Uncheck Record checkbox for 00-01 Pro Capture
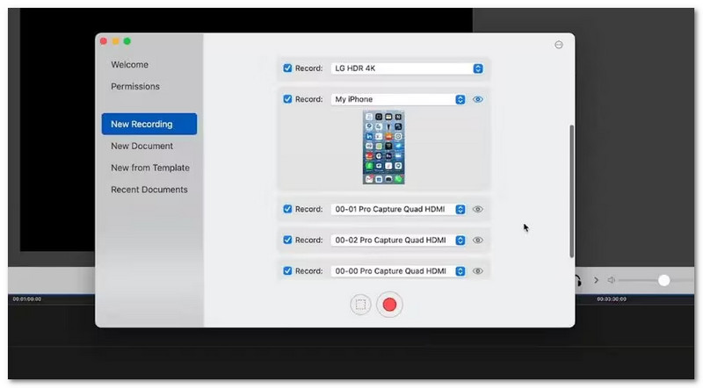703x388 pixels. click(x=287, y=209)
